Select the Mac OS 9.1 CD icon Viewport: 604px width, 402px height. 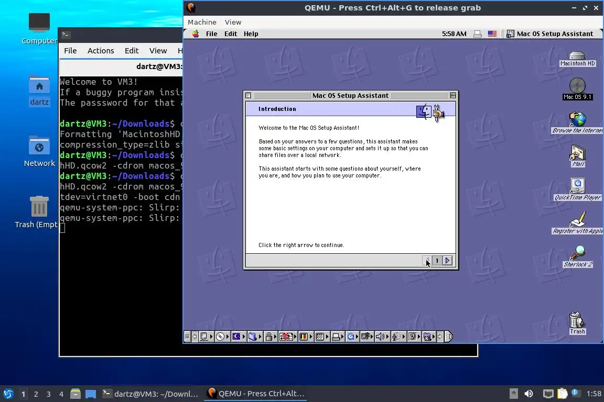577,89
